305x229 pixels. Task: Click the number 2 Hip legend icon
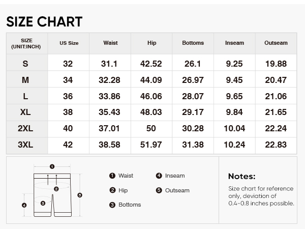pyautogui.click(x=112, y=190)
